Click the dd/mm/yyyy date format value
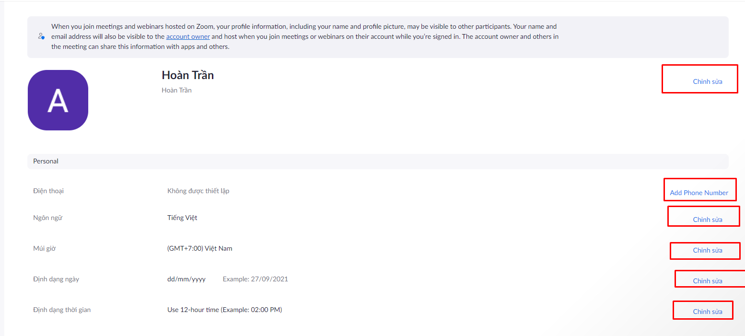Viewport: 745px width, 336px height. 186,279
